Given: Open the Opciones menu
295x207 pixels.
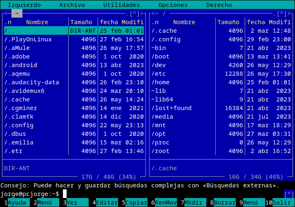Looking at the screenshot, I should point(173,5).
